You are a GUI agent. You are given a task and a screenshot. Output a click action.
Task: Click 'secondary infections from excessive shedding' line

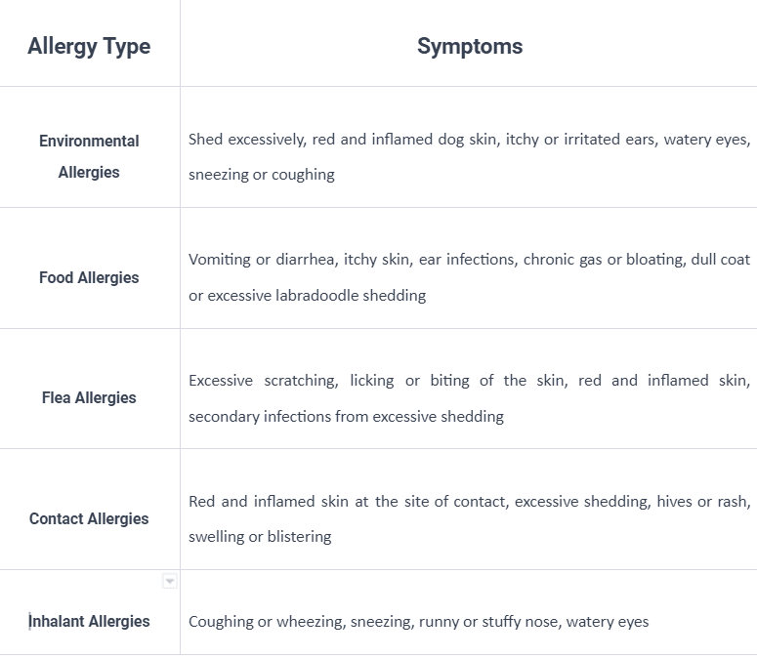[x=346, y=416]
